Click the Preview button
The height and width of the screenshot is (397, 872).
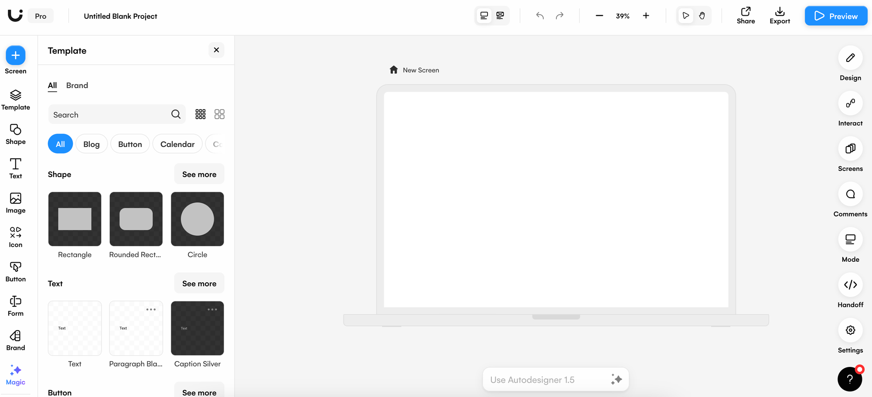(836, 16)
